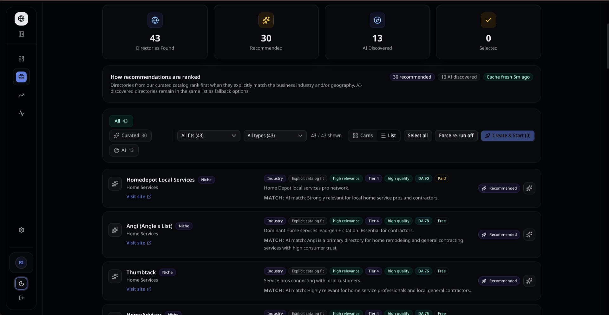This screenshot has height=315, width=609.
Task: Click the AI Discovered stat card
Action: [377, 32]
